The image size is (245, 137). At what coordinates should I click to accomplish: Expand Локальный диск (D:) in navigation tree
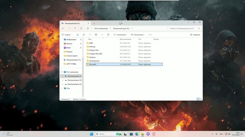pos(62,80)
